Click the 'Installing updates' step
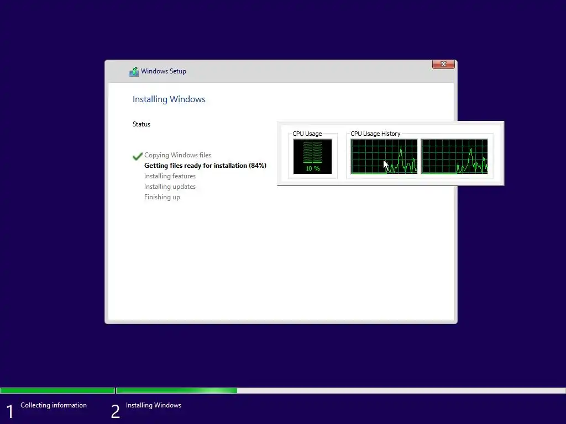Viewport: 566px width, 424px height. click(170, 187)
